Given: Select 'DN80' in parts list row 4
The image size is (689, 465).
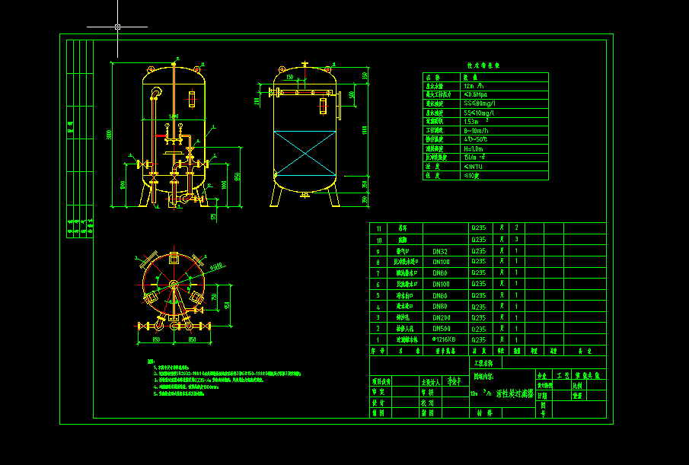Looking at the screenshot, I should tap(440, 307).
